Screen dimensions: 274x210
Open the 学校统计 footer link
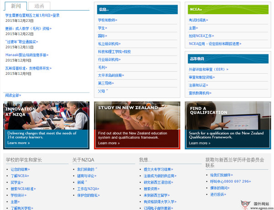tap(19, 195)
